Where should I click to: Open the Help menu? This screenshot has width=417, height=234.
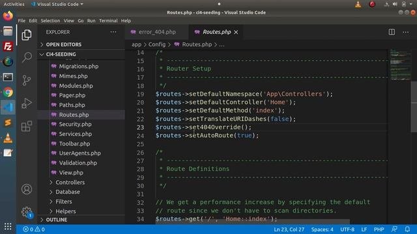126,21
